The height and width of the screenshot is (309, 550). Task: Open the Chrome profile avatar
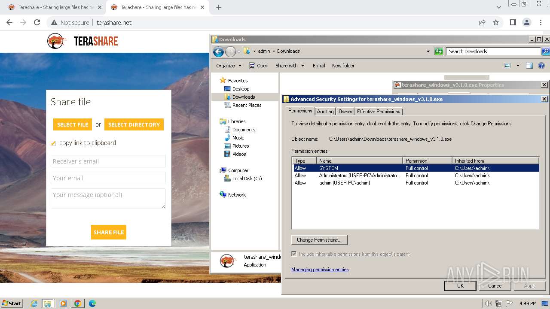[x=526, y=22]
